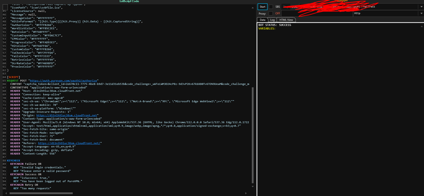This screenshot has width=424, height=196.
Task: Click the KEY "Too many requests" line
Action: [32, 188]
